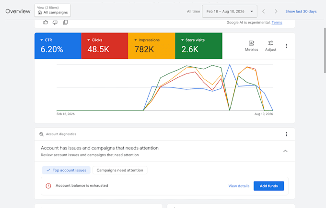
Task: Open the Clicks metric dropdown
Action: (94, 40)
